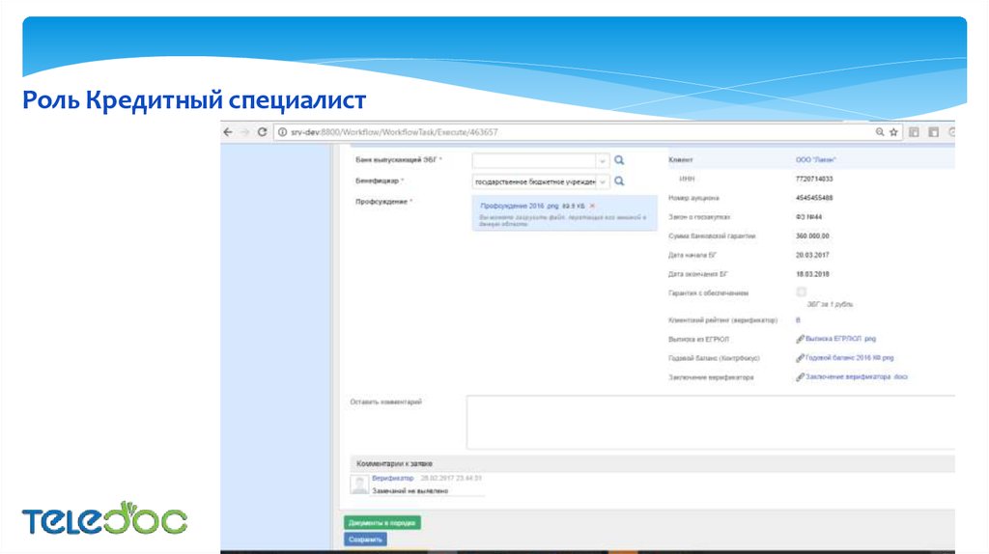Click inside the Оставить комментарий text area

710,422
